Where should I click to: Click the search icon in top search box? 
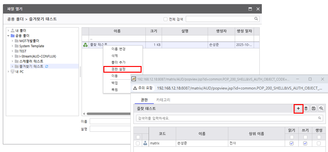[256, 19]
